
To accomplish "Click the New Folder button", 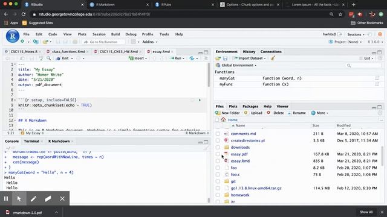I will 227,113.
